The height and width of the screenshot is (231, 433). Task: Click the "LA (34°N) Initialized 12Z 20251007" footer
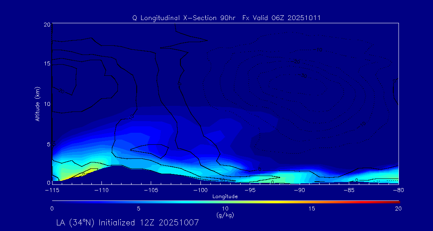127,223
